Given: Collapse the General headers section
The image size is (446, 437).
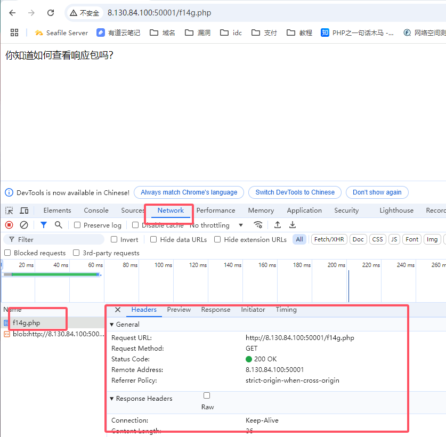Looking at the screenshot, I should pos(112,324).
